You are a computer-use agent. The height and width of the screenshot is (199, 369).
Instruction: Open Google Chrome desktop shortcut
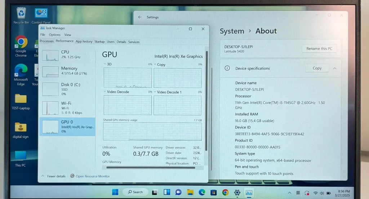21,43
